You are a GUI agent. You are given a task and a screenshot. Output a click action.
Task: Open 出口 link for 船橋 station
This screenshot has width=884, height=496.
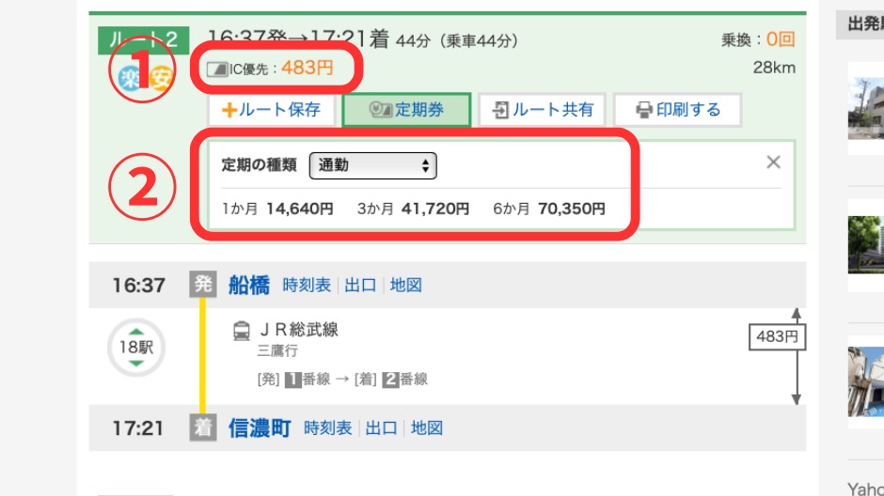coord(360,285)
